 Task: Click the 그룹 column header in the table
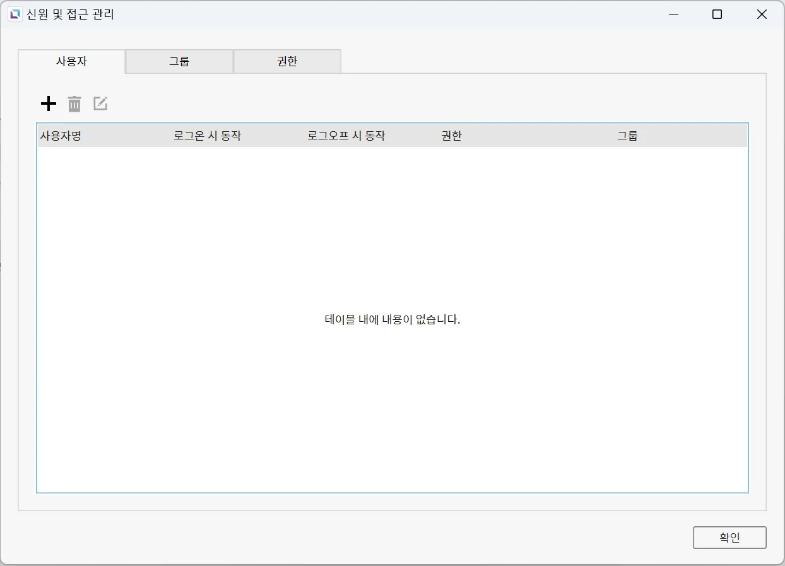tap(627, 136)
